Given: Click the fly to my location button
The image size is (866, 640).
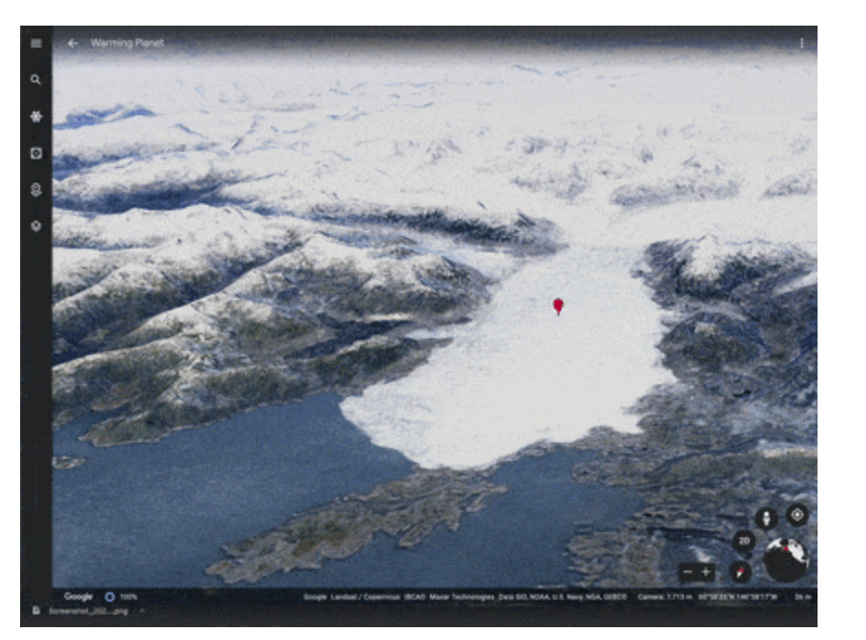Looking at the screenshot, I should coord(797,515).
